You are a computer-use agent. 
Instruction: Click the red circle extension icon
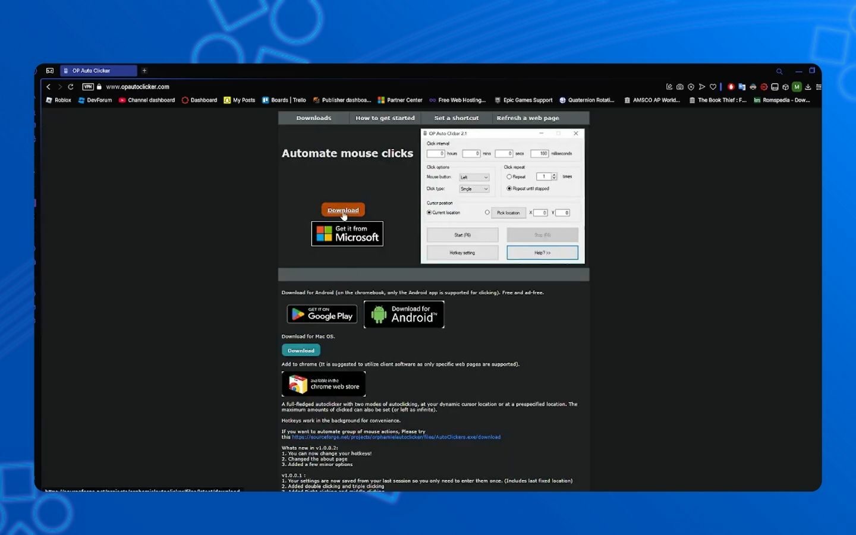764,87
